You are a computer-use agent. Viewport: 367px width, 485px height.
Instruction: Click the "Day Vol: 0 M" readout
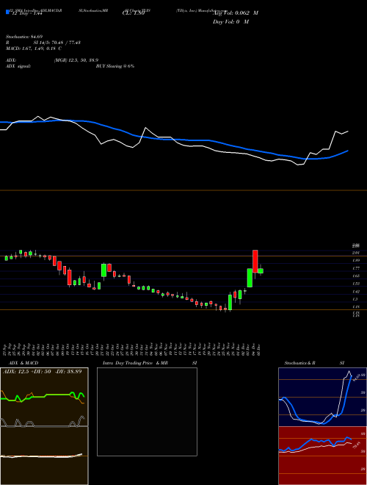tap(230, 21)
